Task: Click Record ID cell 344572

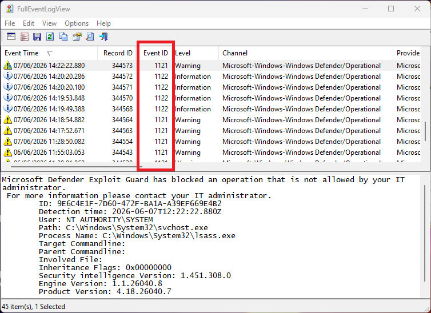Action: click(x=122, y=77)
